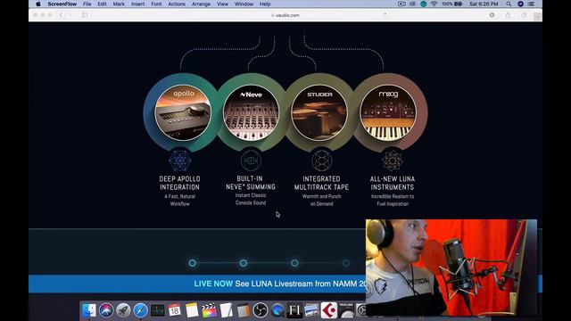This screenshot has width=571, height=321.
Task: Open the File menu
Action: (x=87, y=4)
